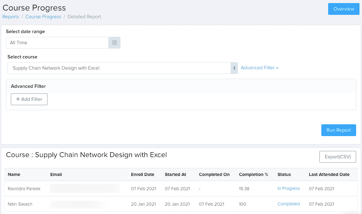
Task: Expand the Advanced Filter link
Action: [260, 68]
